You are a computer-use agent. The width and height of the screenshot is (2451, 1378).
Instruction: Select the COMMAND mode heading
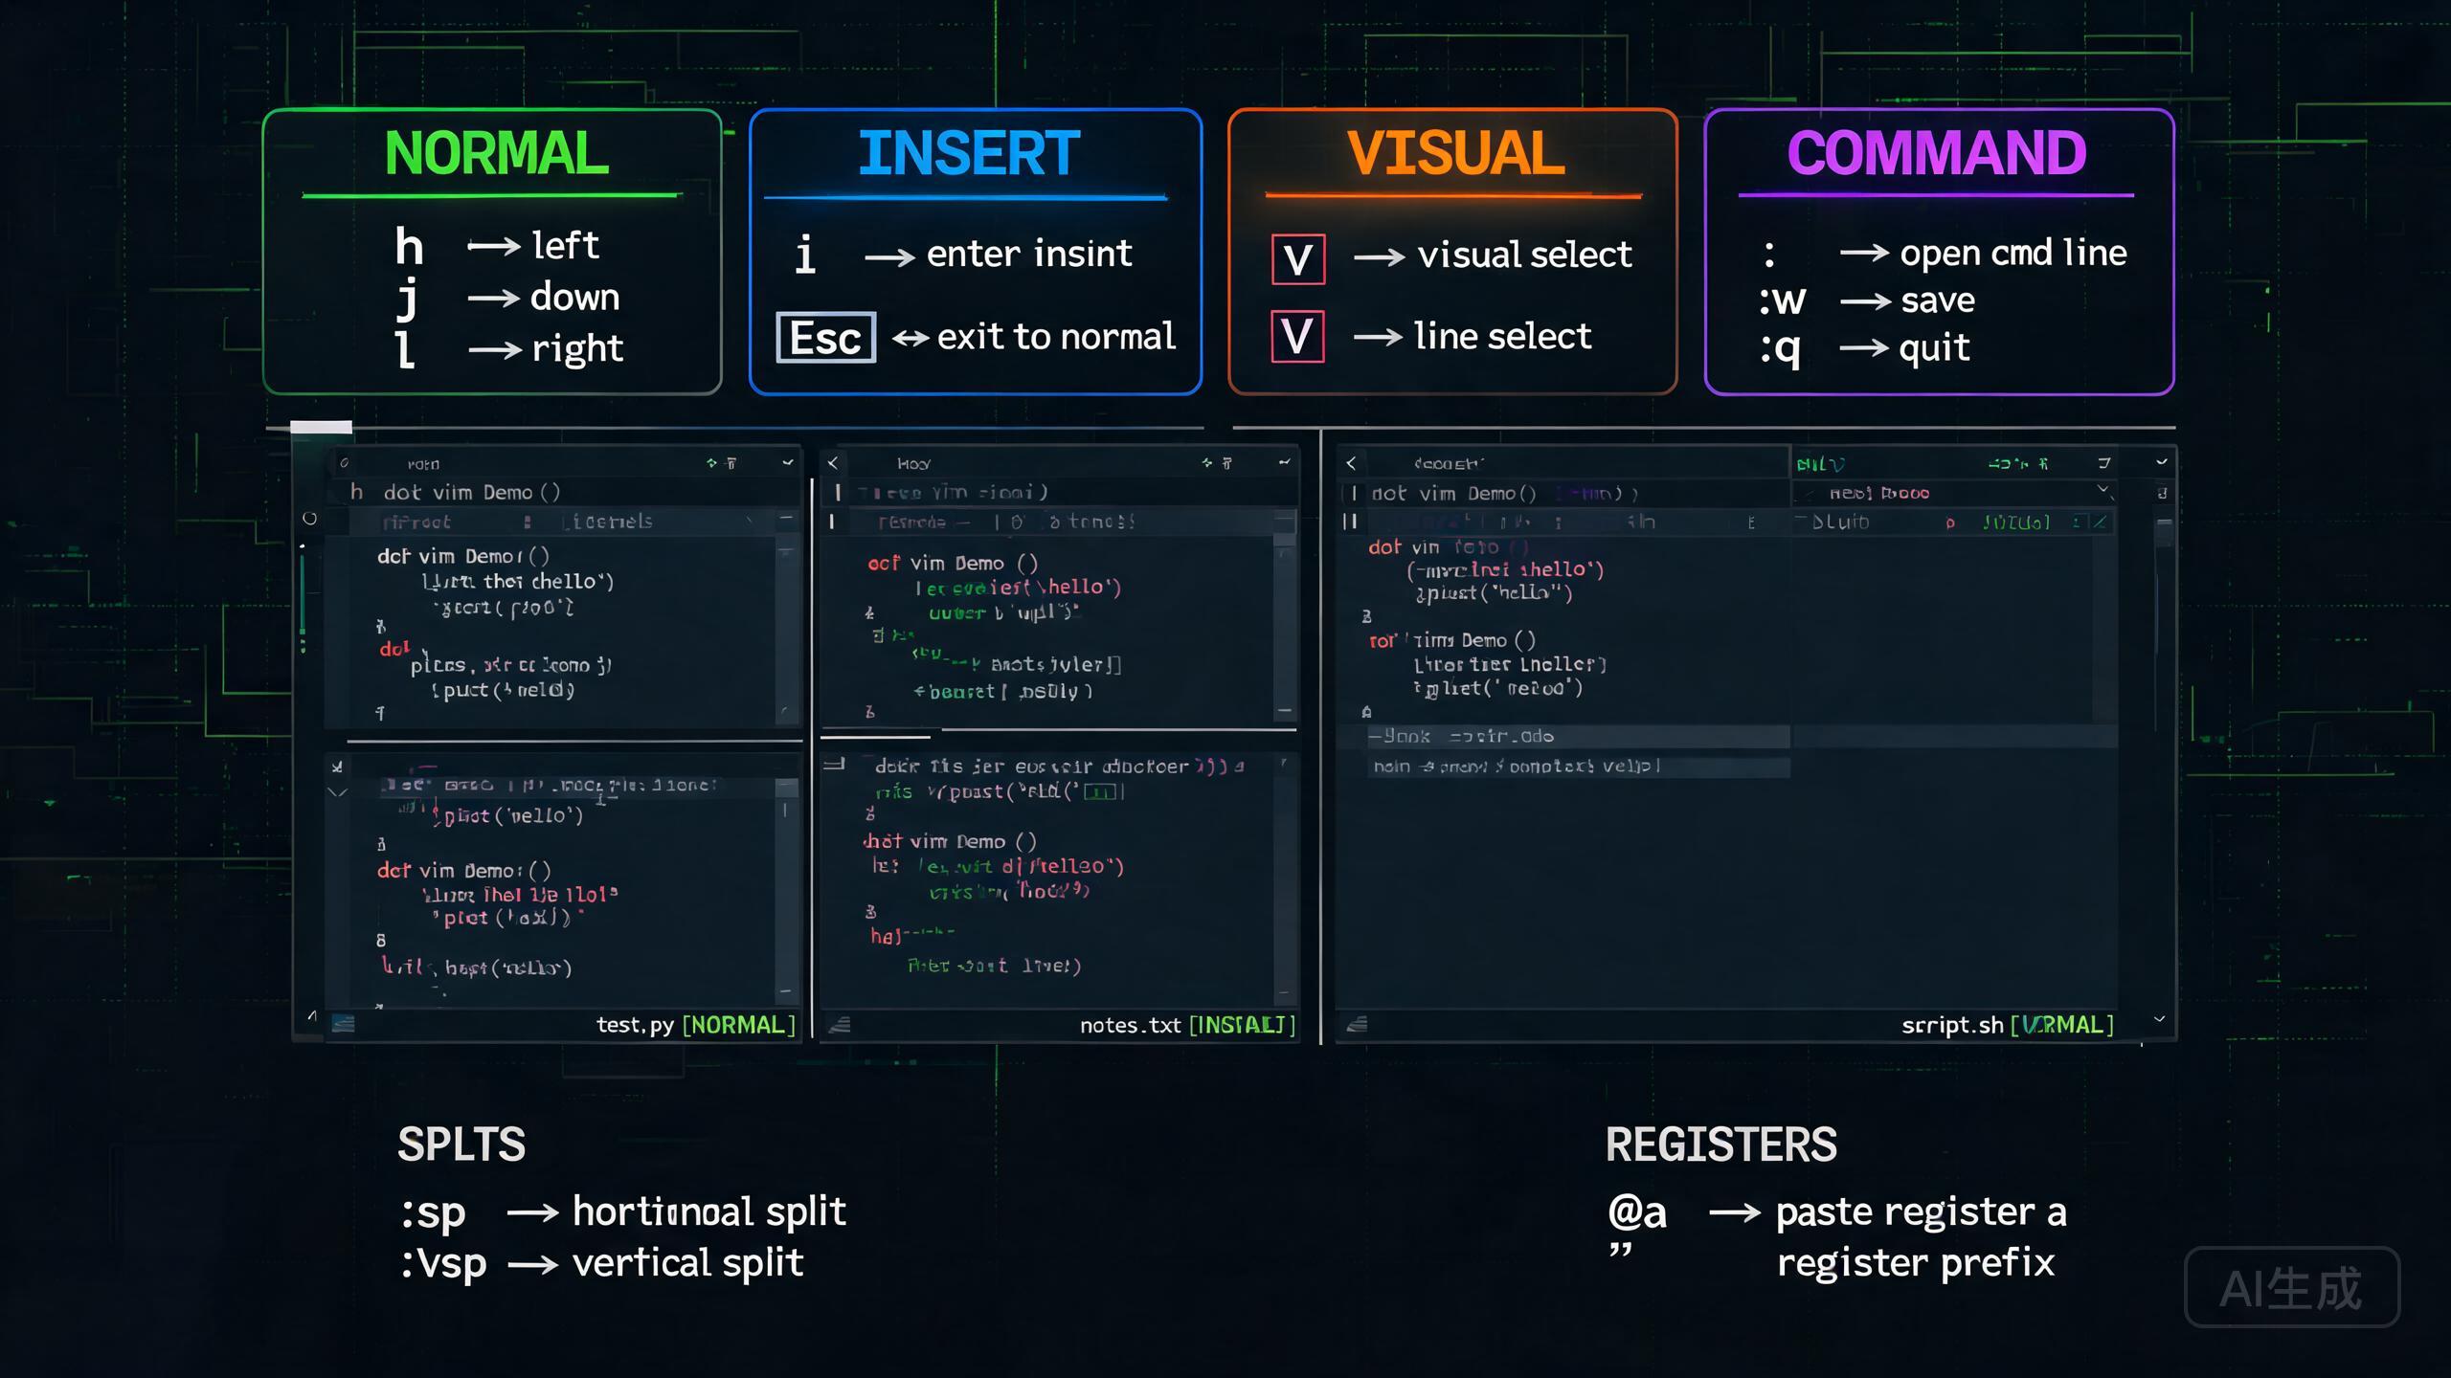[x=1936, y=153]
